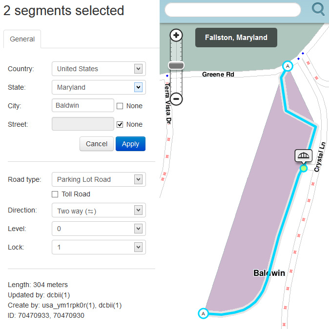Screen dimensions: 329x329
Task: Enable the Toll Road checkbox
Action: click(55, 194)
